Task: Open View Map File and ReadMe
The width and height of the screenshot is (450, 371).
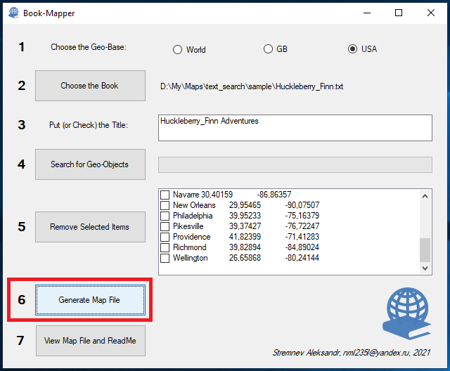Action: (x=91, y=341)
